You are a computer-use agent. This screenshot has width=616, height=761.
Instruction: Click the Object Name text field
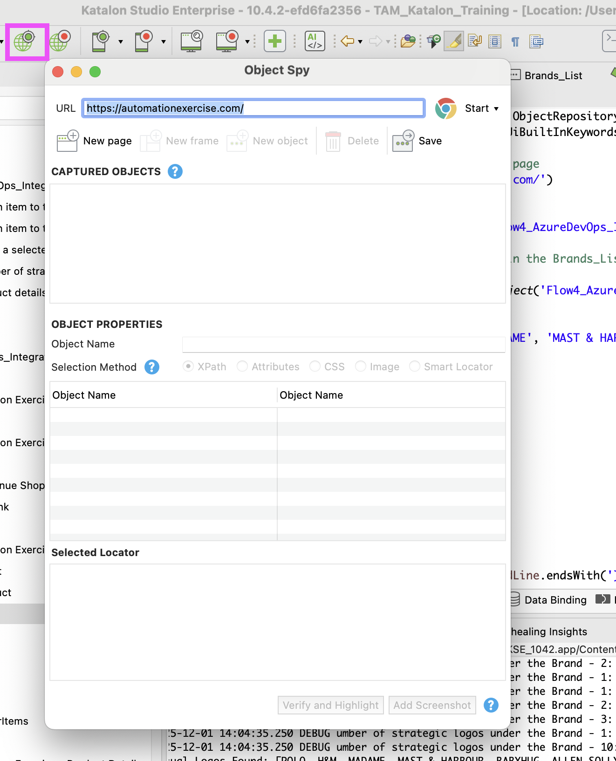click(344, 344)
